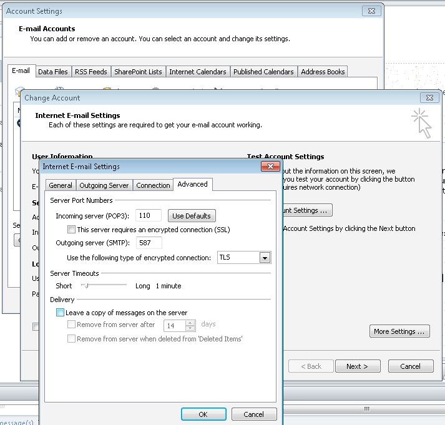Close the Account Settings window

371,11
